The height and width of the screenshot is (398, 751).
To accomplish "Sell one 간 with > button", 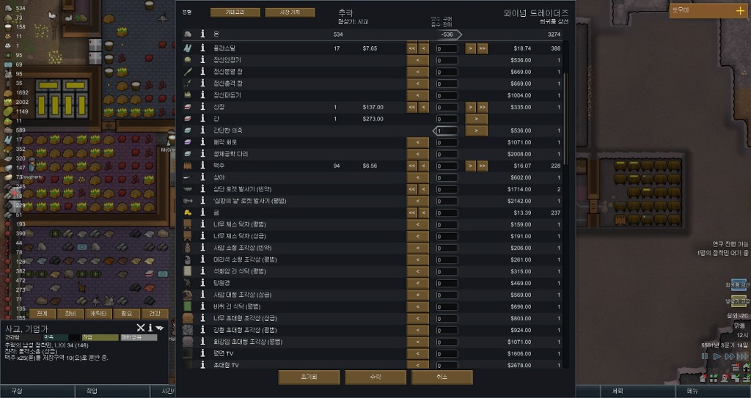I will point(476,119).
